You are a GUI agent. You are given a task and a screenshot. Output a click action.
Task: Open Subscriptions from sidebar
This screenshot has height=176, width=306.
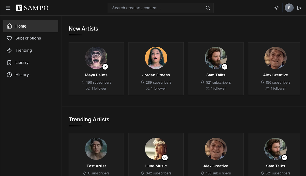(28, 38)
